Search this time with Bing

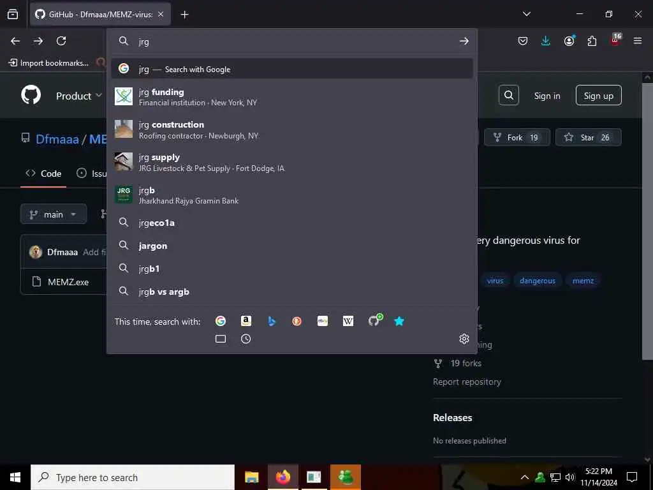(x=272, y=321)
